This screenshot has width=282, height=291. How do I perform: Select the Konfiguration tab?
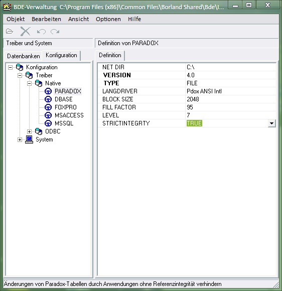61,55
